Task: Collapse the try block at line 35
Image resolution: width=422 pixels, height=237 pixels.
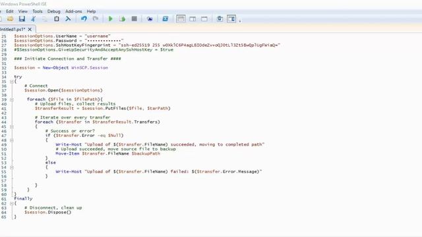Action: pyautogui.click(x=12, y=82)
